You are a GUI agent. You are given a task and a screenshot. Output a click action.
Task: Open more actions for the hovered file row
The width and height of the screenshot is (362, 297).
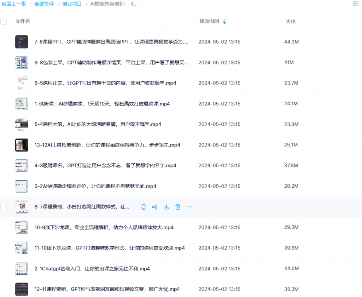point(189,207)
